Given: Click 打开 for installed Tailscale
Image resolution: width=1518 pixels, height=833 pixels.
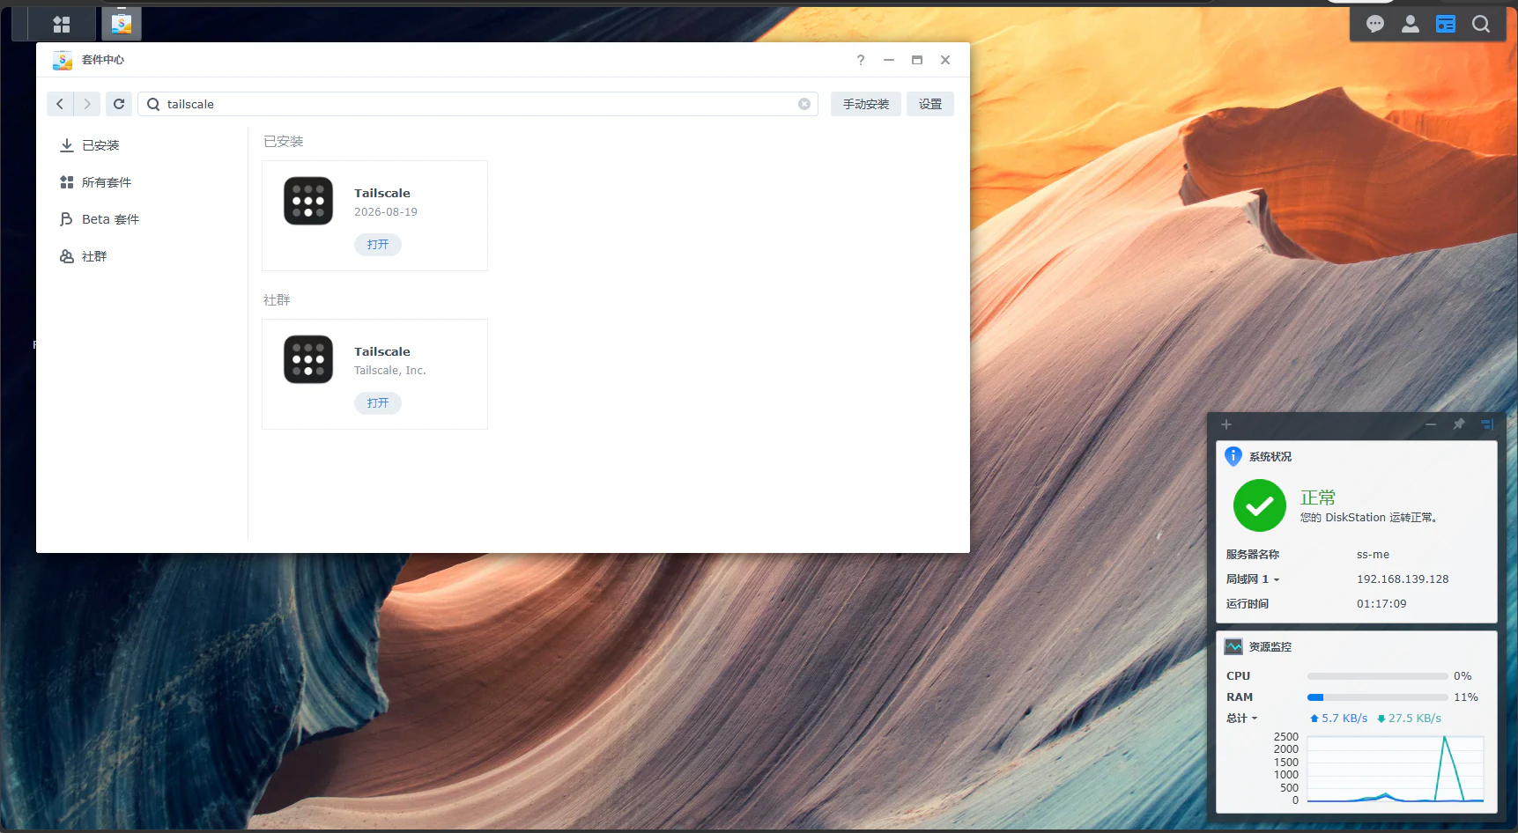Looking at the screenshot, I should coord(378,245).
